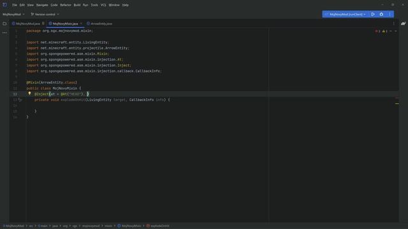This screenshot has width=408, height=229.
Task: Click the gutter icon on line 13
Action: click(x=20, y=100)
